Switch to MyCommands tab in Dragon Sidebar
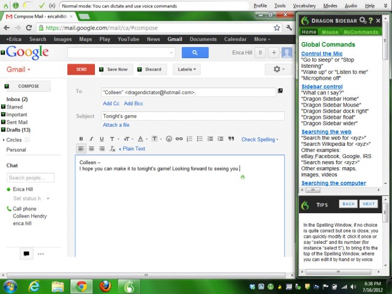 coord(361,32)
